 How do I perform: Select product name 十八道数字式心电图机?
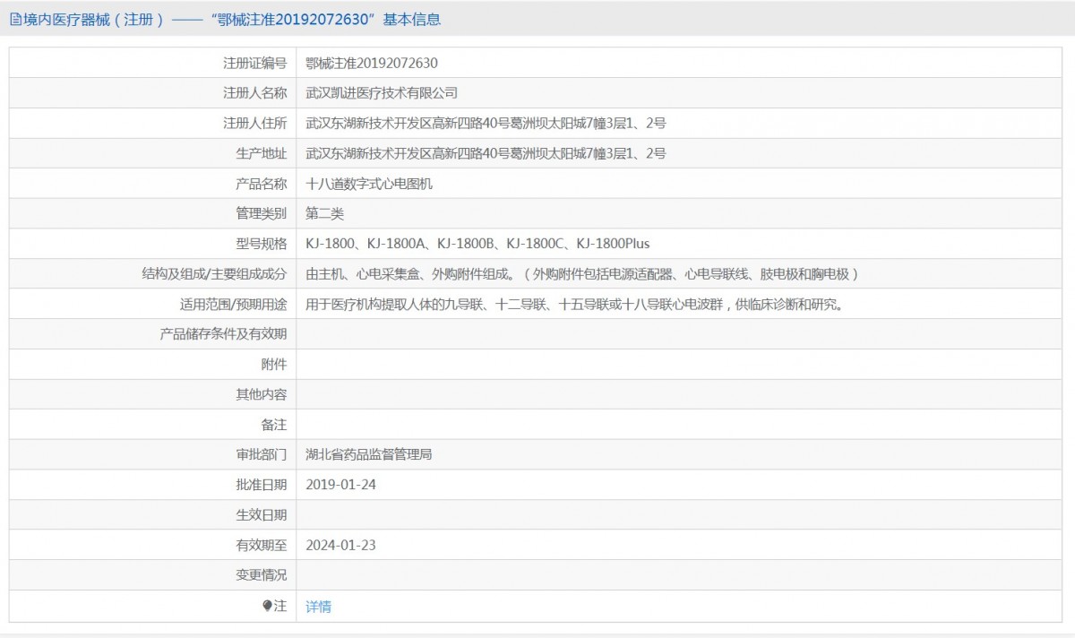coord(369,184)
